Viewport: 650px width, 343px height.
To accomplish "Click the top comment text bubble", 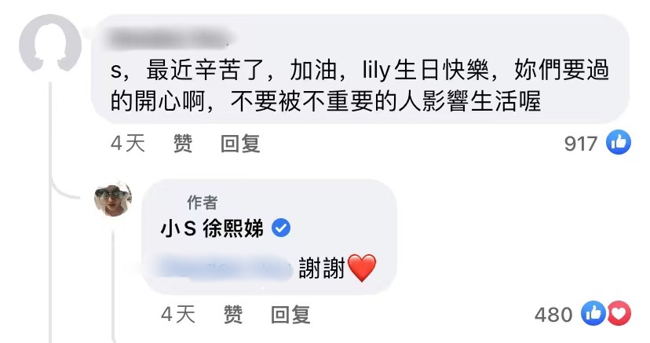I will tap(360, 69).
